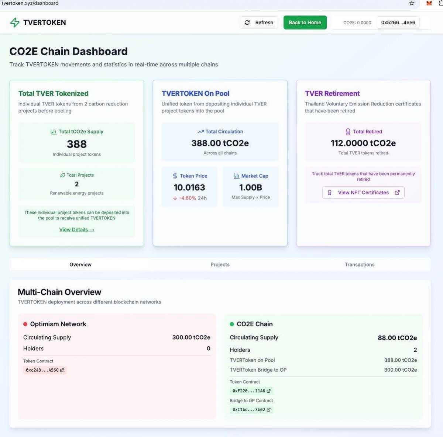Click the TVERTOKEN lightning bolt logo
Viewport: 443px width, 437px height.
click(x=15, y=22)
